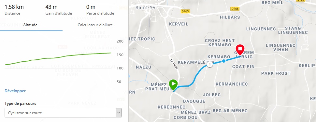
Task: Open the Altitude tab
Action: click(x=30, y=25)
